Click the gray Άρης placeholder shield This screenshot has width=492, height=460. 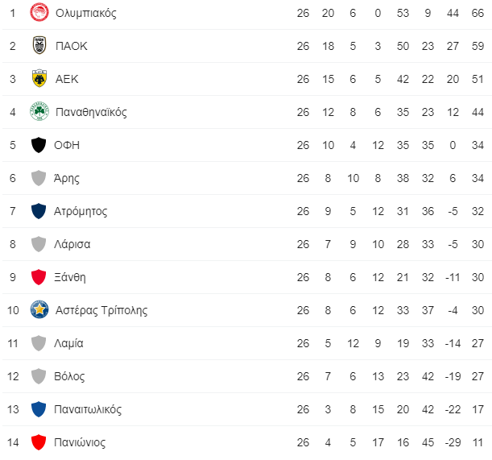39,178
